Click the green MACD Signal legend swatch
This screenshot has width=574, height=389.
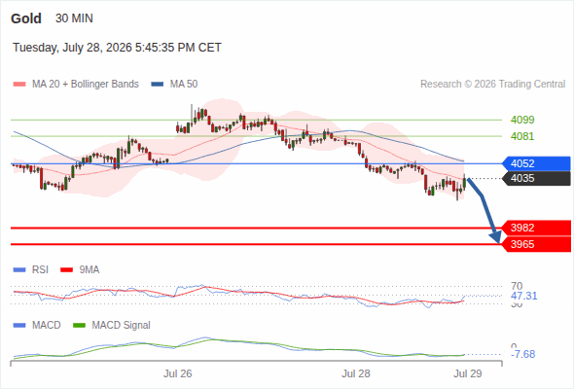(80, 325)
